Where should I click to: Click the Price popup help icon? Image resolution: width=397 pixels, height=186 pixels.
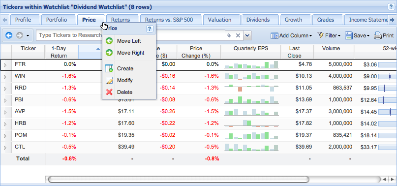(x=150, y=29)
